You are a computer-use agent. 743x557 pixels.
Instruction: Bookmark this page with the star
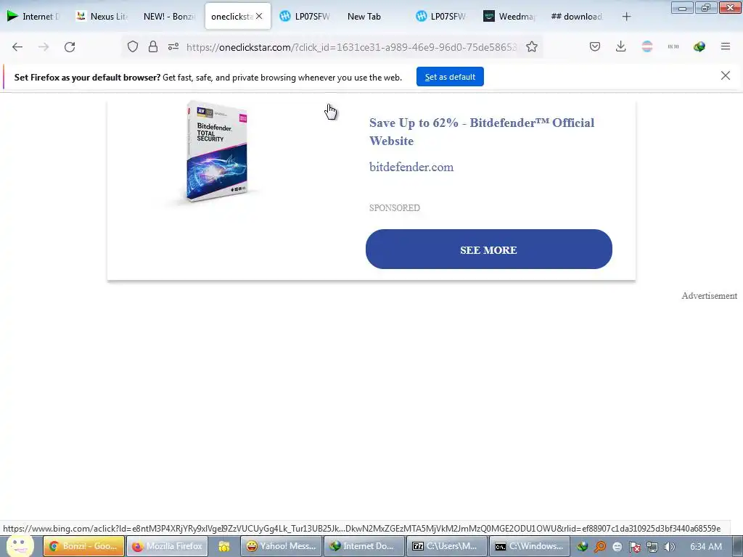(x=532, y=46)
